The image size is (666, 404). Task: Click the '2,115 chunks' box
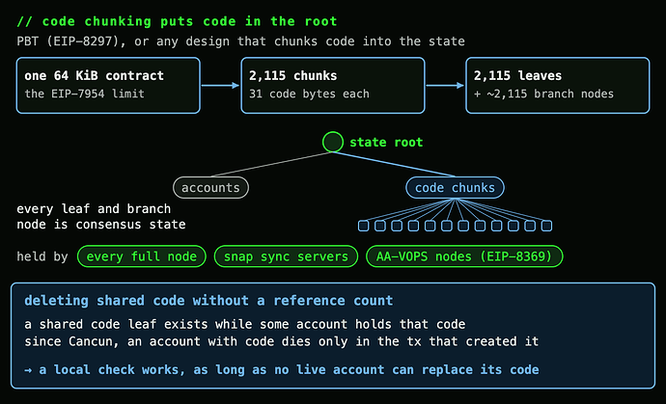(x=333, y=85)
